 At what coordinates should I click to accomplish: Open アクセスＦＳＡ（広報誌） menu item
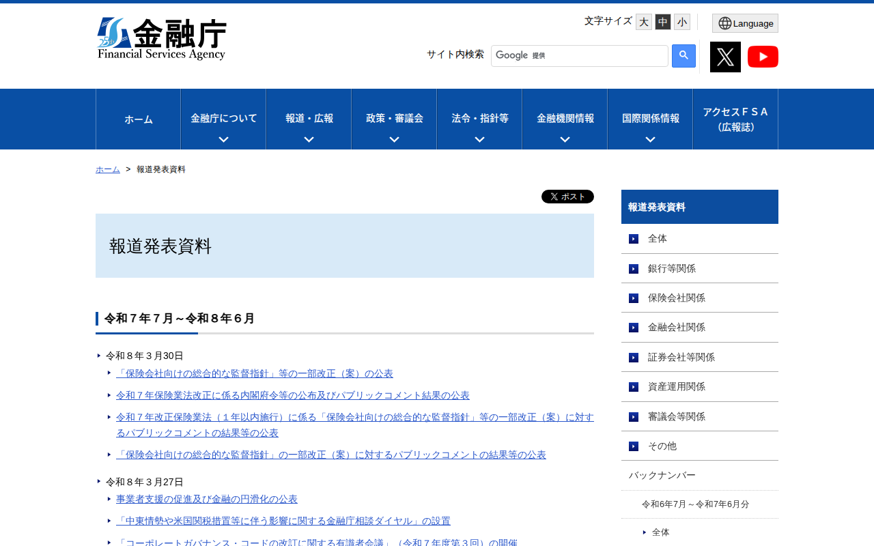pos(735,119)
